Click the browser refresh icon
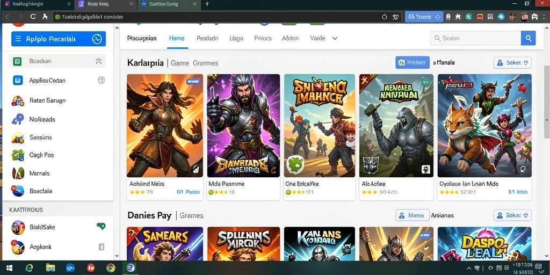 [33, 17]
